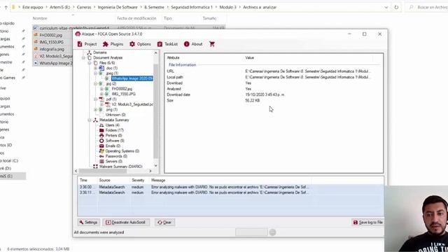Click Seguridad Informatica 1 in the breadcrumb
This screenshot has width=448, height=252.
(192, 7)
